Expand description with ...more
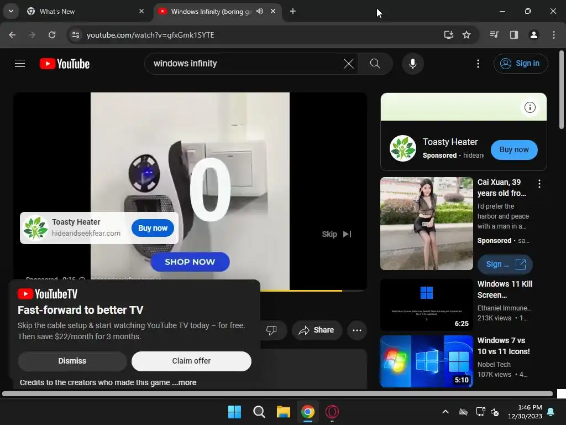This screenshot has width=566, height=425. click(185, 382)
